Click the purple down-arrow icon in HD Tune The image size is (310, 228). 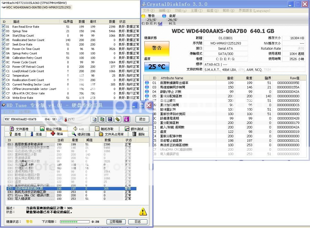pos(126,119)
